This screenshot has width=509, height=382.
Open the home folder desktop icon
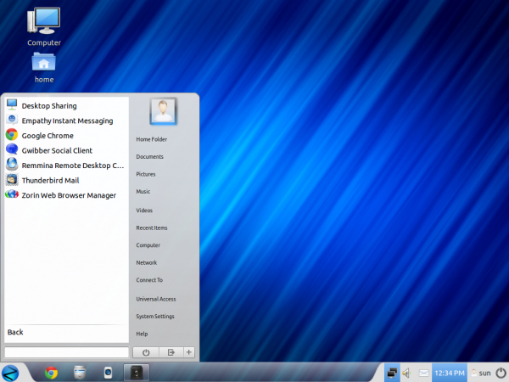pos(44,68)
